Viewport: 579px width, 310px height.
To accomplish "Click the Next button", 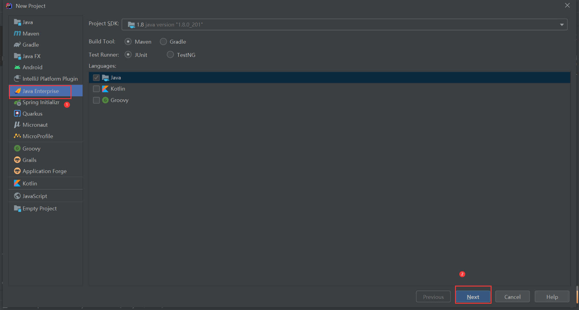I will pos(473,297).
